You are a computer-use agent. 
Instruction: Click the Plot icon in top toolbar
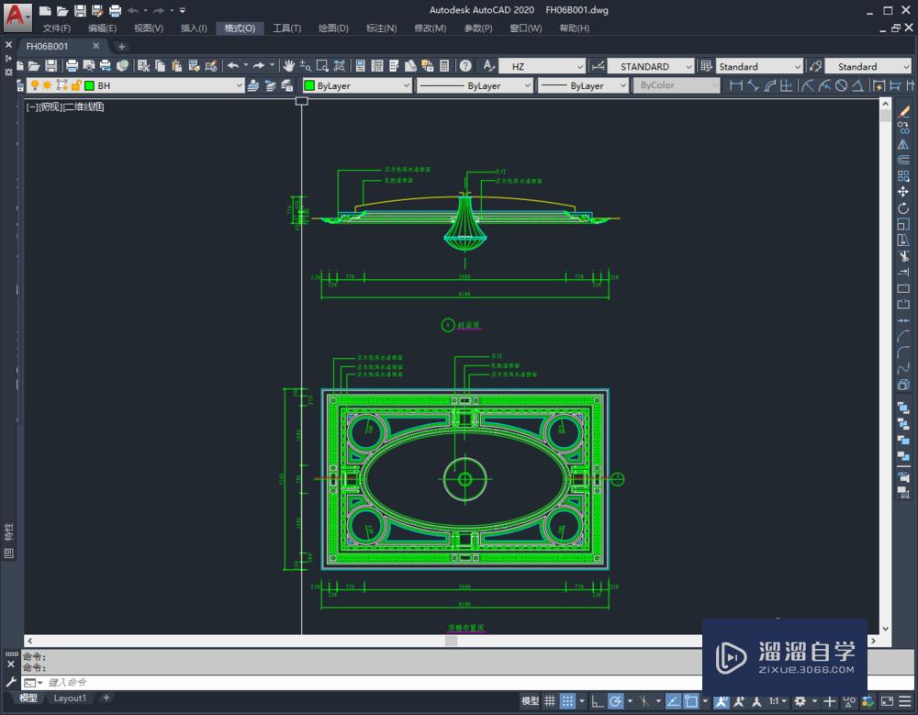tap(70, 65)
